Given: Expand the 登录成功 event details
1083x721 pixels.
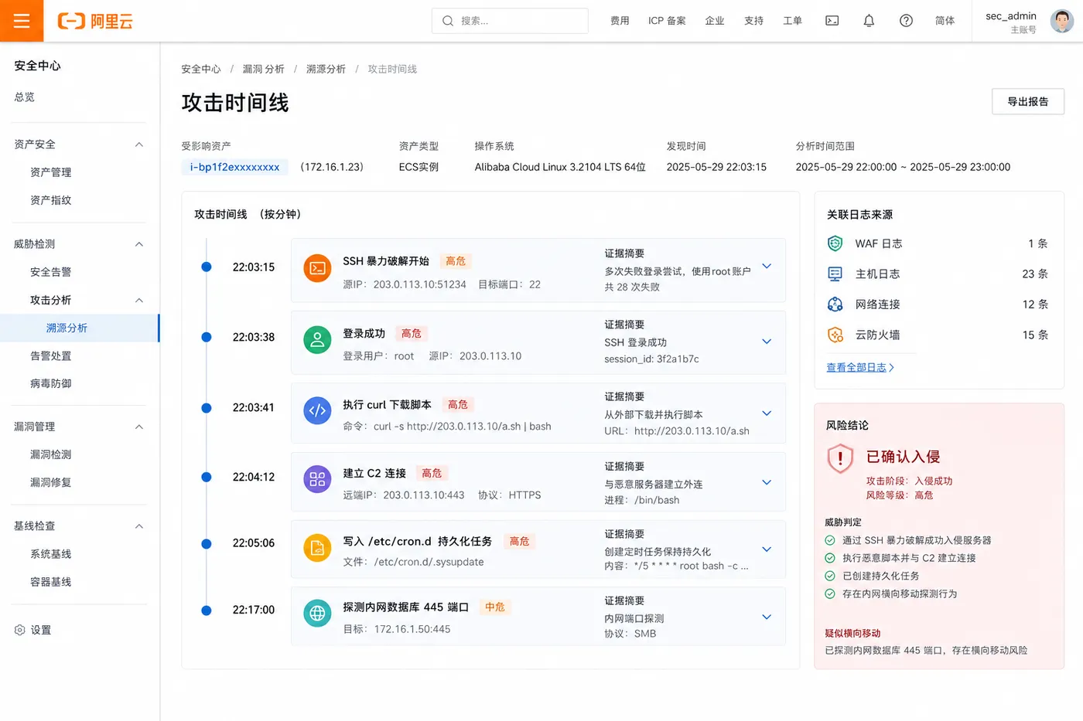Looking at the screenshot, I should 767,342.
